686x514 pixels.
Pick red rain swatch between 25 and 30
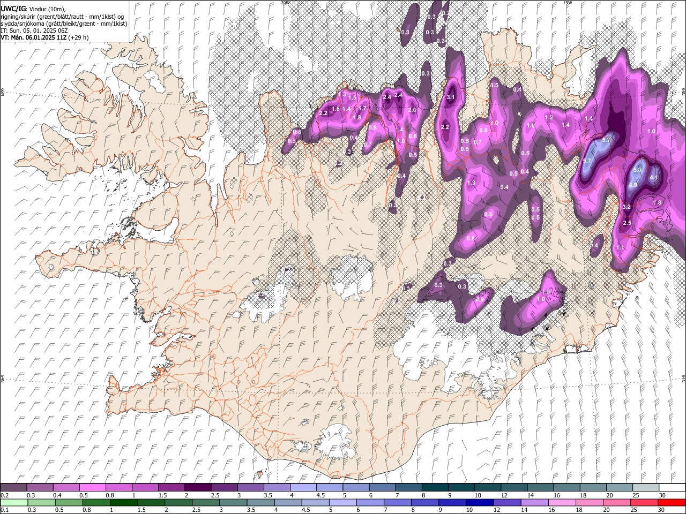pos(645,502)
